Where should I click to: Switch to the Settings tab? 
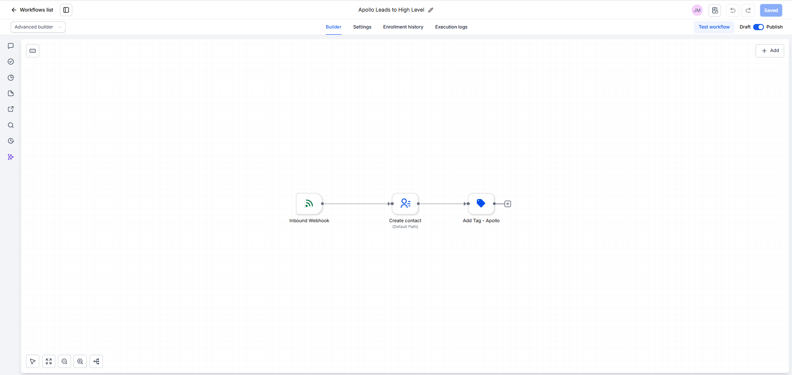click(x=362, y=27)
